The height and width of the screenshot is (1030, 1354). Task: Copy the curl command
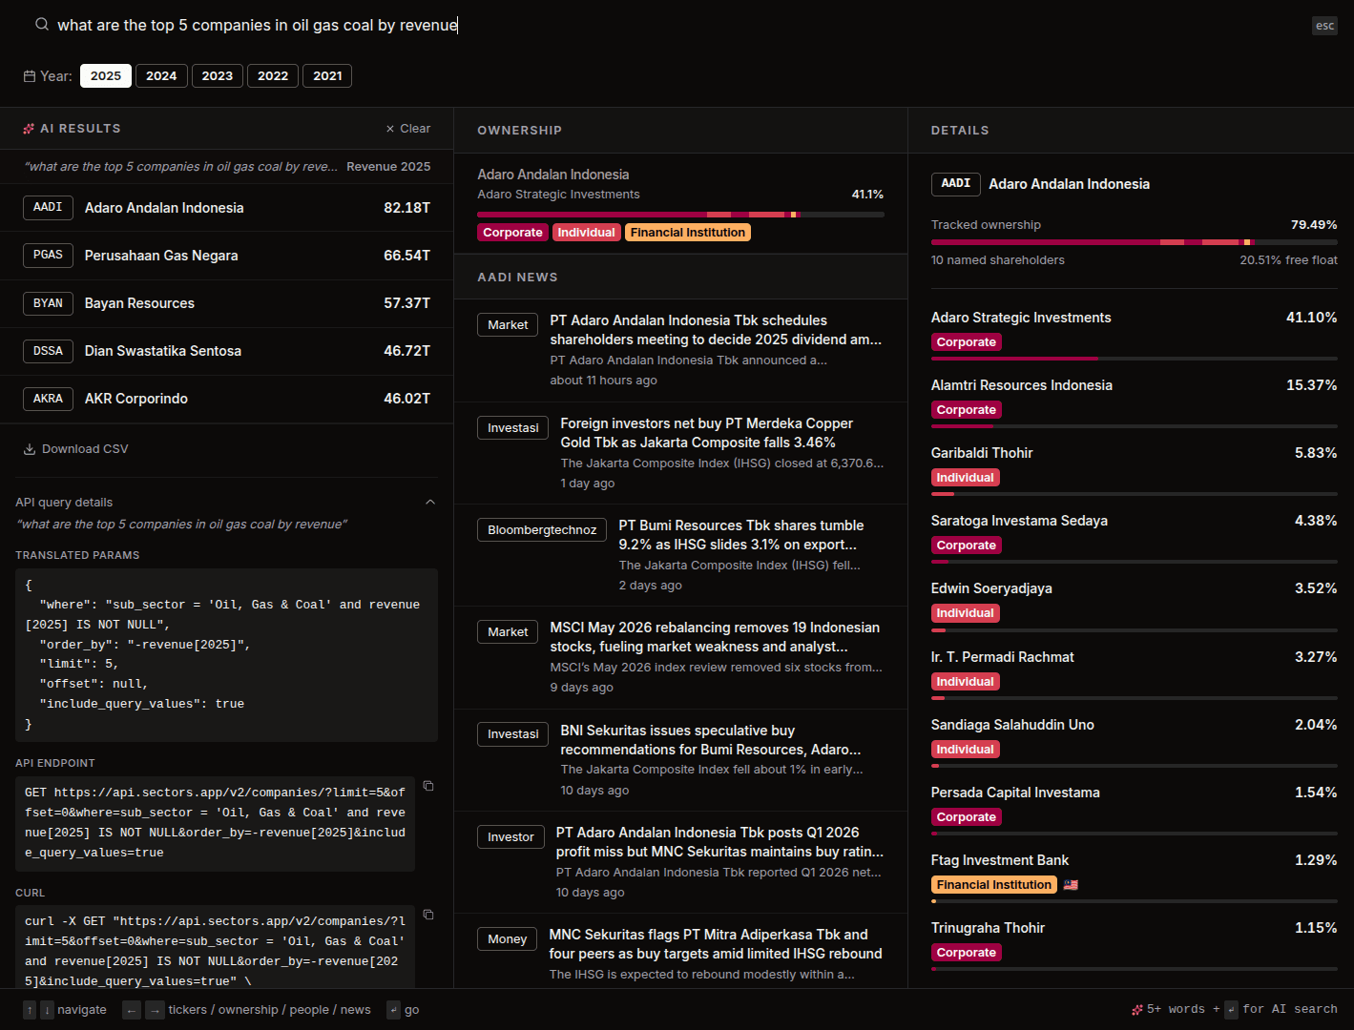coord(428,915)
